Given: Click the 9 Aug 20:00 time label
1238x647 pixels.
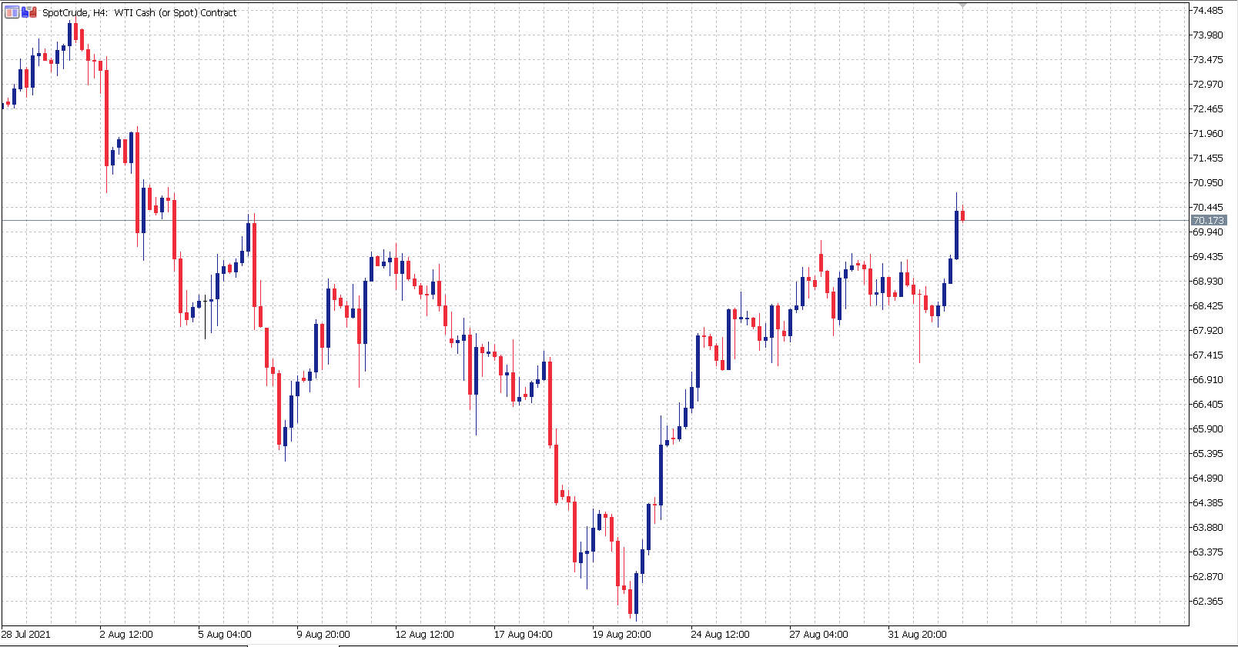Looking at the screenshot, I should click(x=323, y=635).
